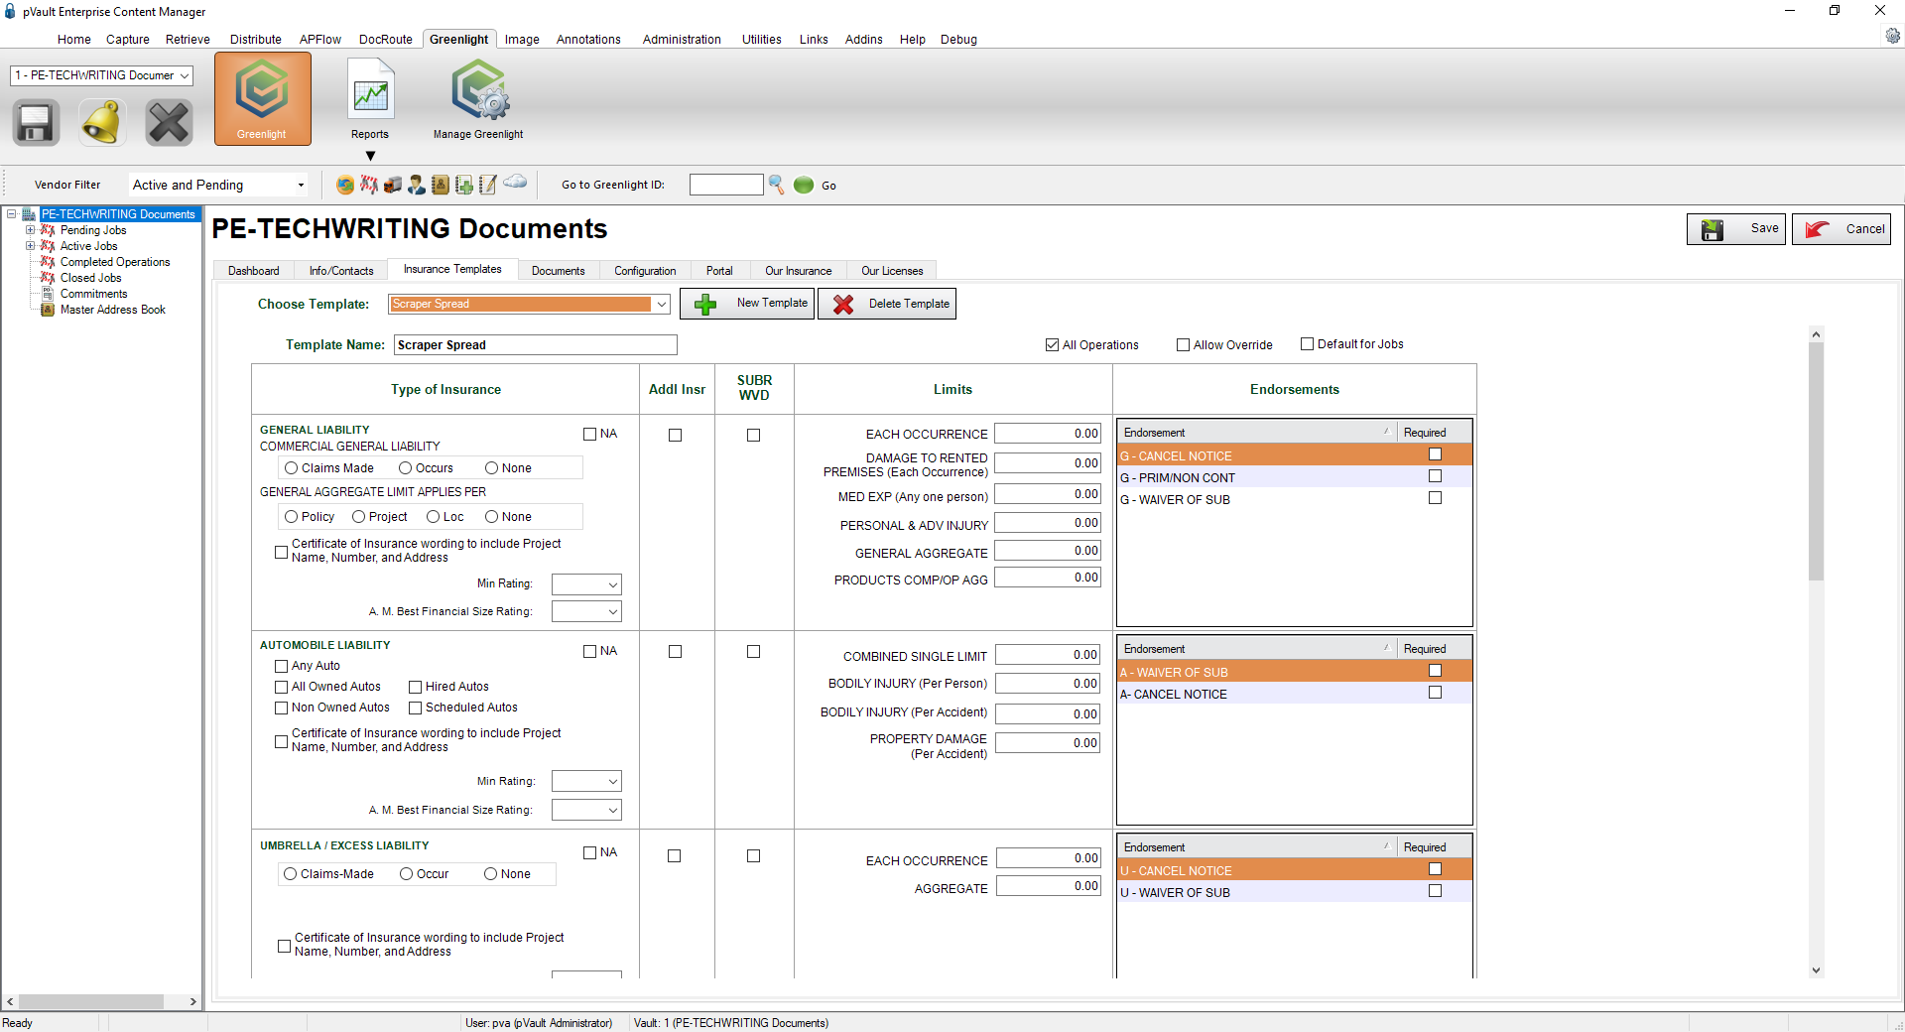Select Claims Made radio under General Liability
The width and height of the screenshot is (1905, 1032).
(291, 468)
